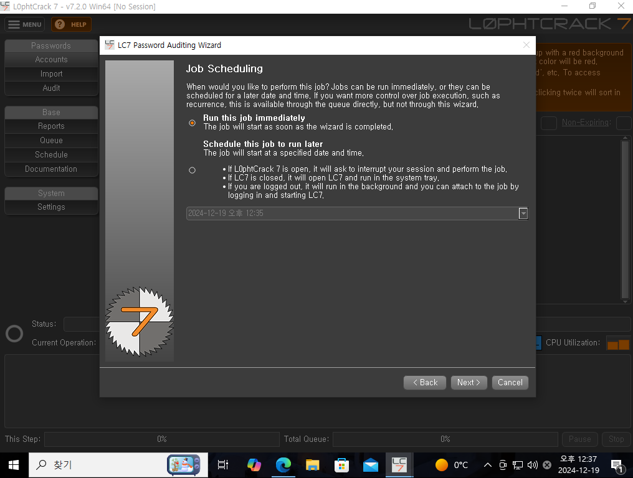Open Microsoft Store from the taskbar
The height and width of the screenshot is (478, 633).
(x=341, y=465)
